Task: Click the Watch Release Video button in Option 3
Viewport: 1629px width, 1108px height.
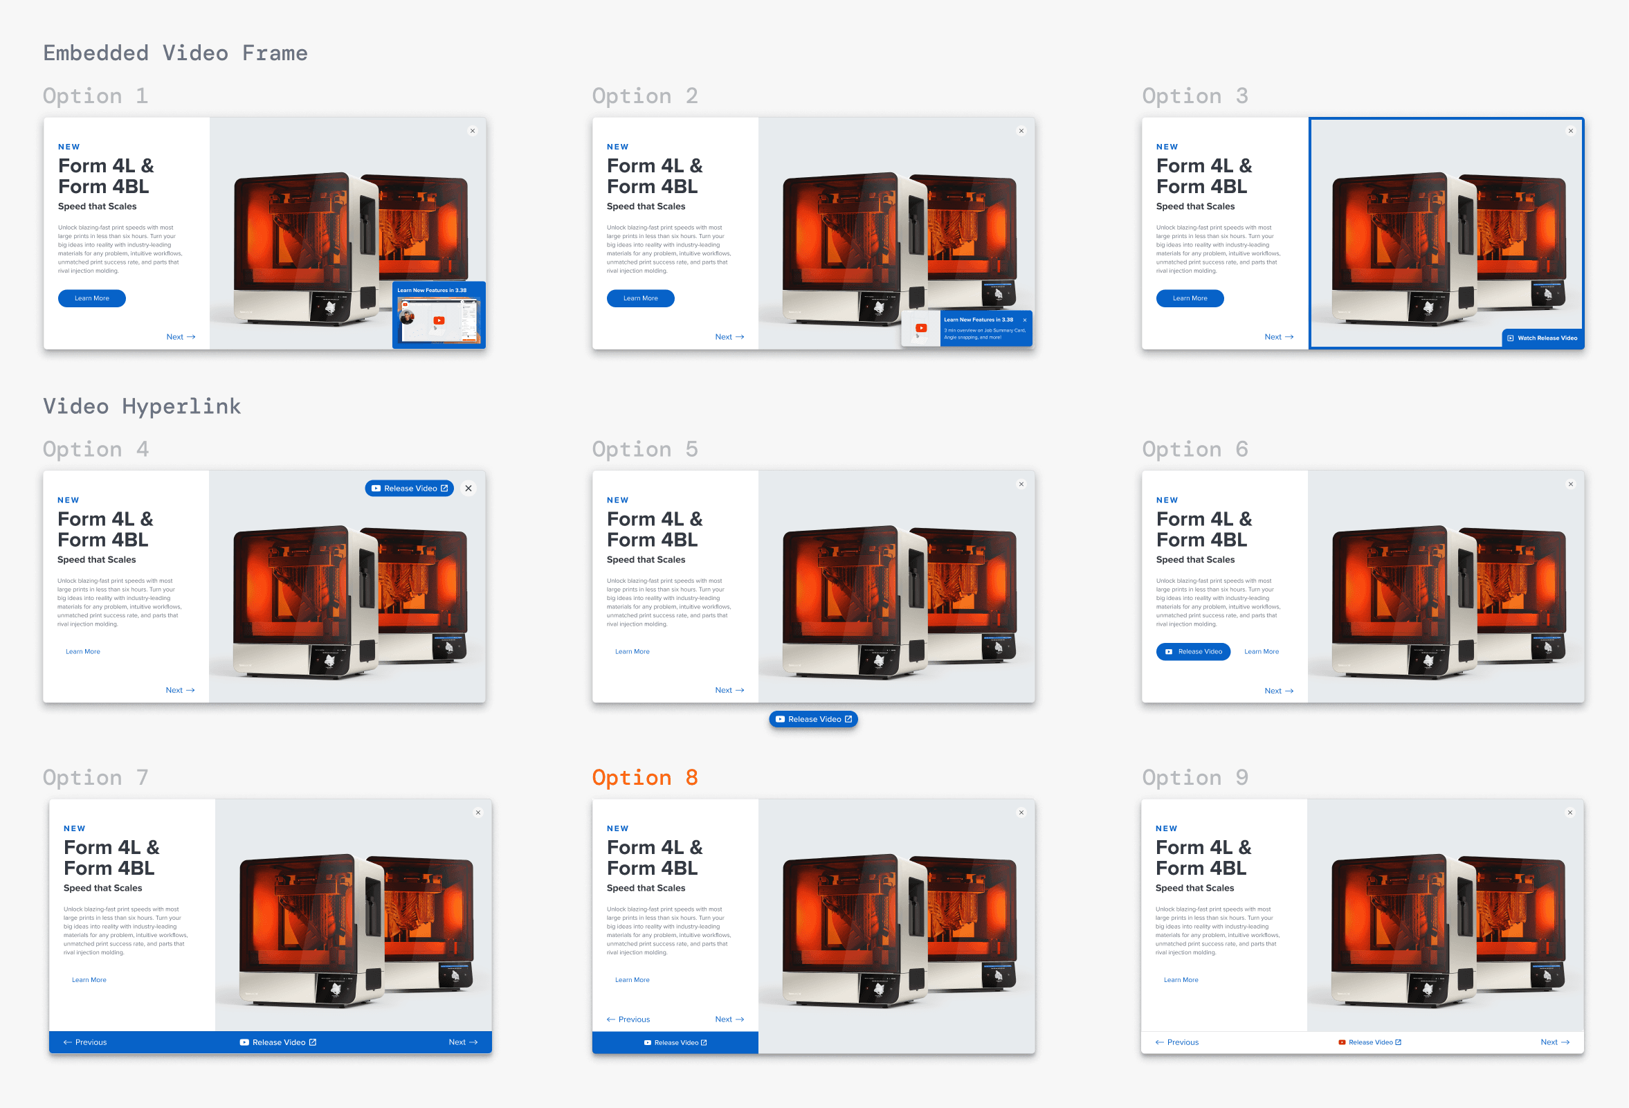Action: (1542, 338)
